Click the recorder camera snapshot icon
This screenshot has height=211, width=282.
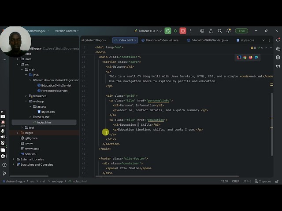tap(3, 116)
